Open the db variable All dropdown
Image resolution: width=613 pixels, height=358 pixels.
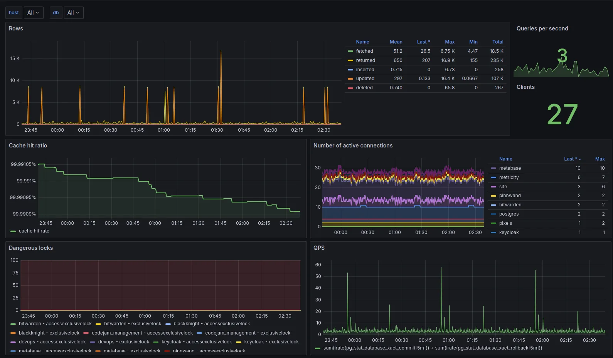pos(73,13)
